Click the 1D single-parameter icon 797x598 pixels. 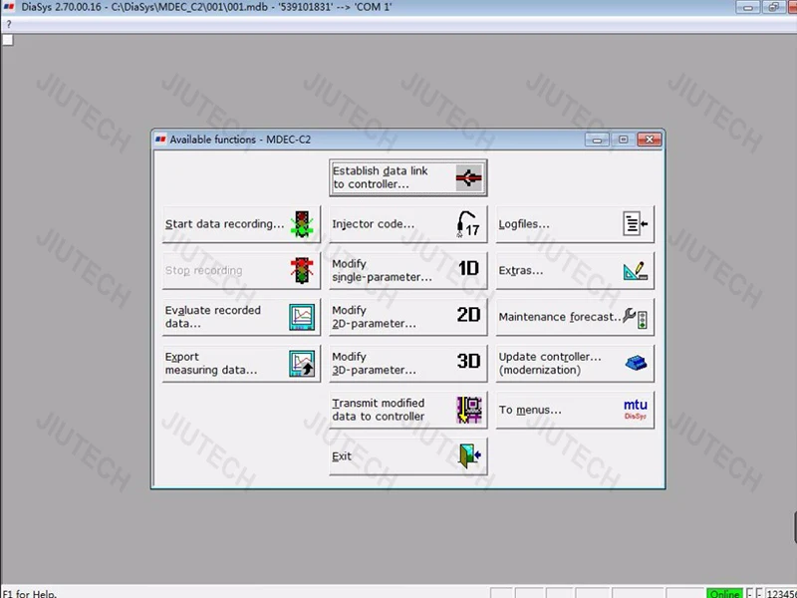(468, 270)
